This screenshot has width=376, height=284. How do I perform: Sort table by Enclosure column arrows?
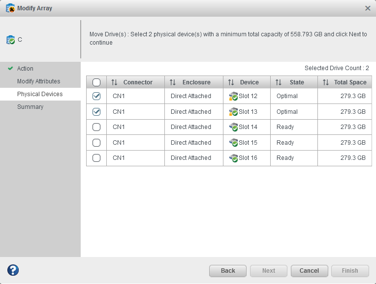(173, 82)
